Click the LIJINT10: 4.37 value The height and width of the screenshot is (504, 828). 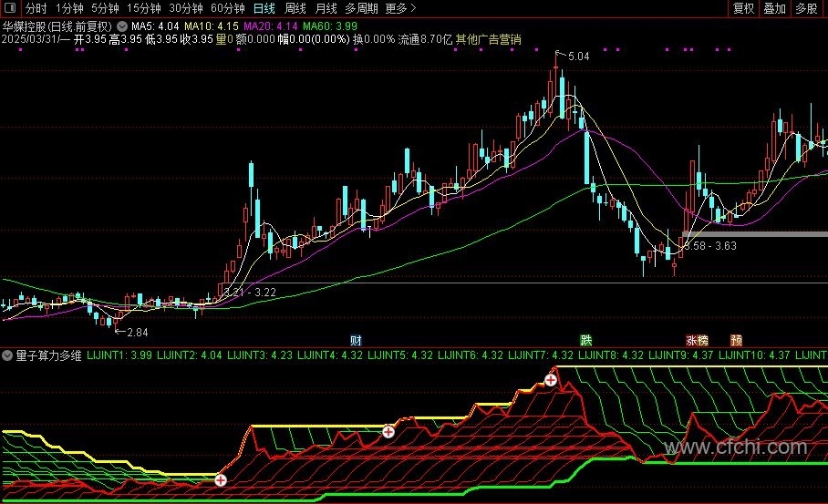(755, 355)
